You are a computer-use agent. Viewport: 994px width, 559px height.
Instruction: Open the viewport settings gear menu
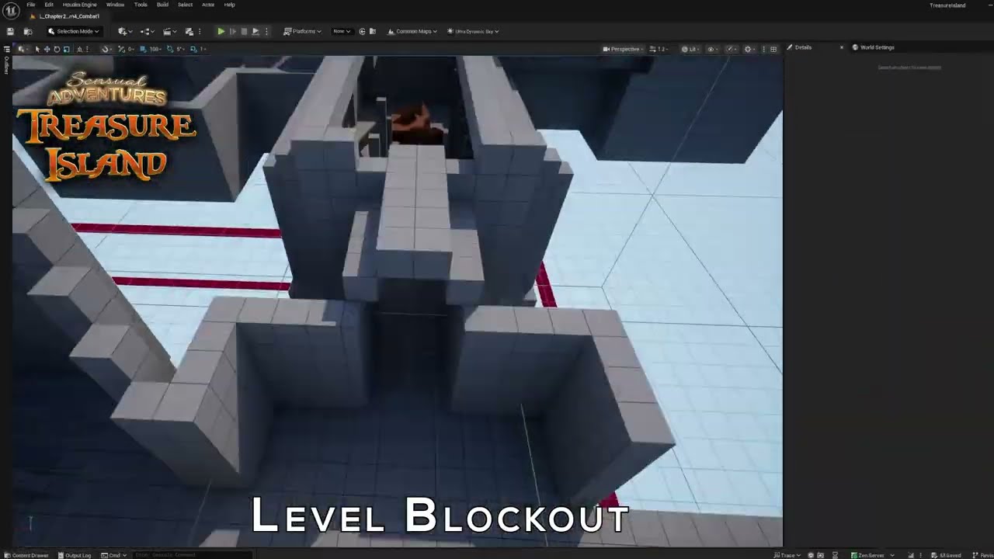coord(749,49)
